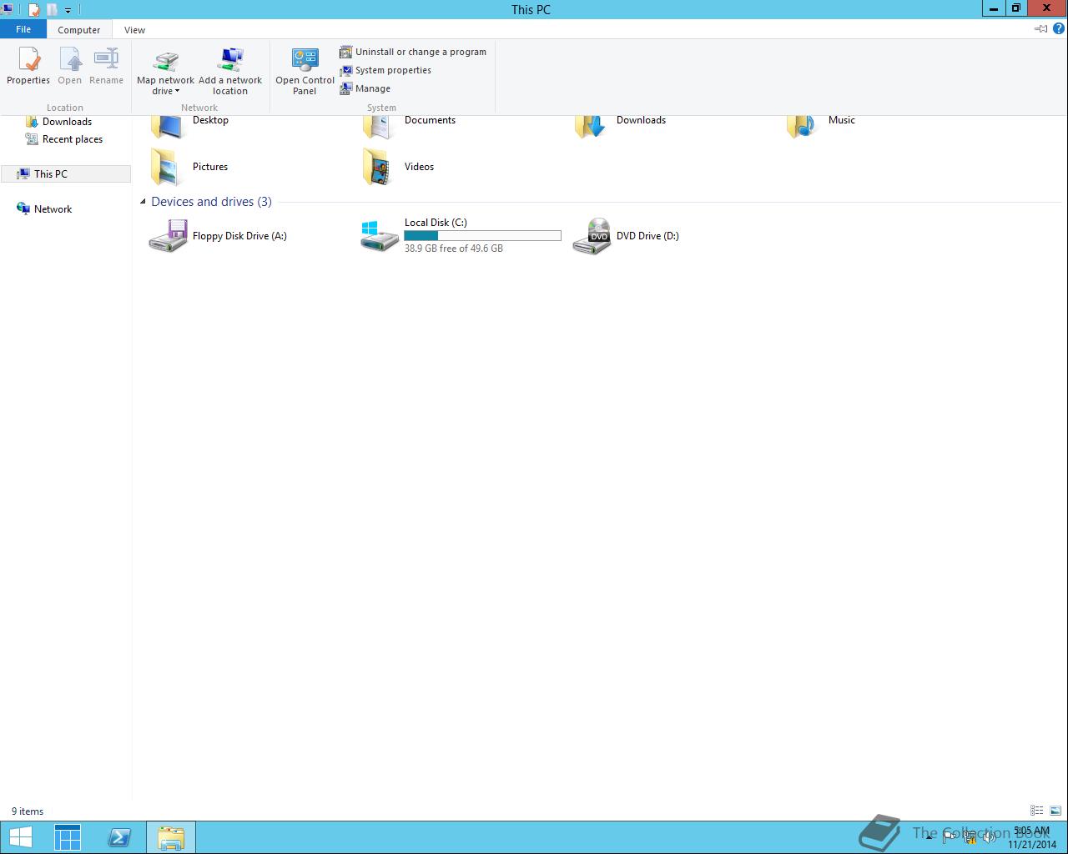Click '38.9 GB free of 49.6 GB' text
This screenshot has width=1068, height=854.
pyautogui.click(x=454, y=249)
